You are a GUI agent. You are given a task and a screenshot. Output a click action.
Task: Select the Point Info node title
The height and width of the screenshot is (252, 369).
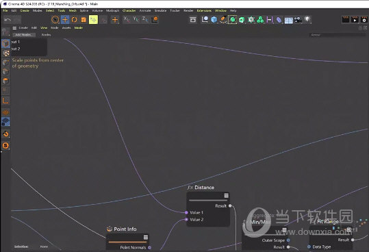(125, 229)
